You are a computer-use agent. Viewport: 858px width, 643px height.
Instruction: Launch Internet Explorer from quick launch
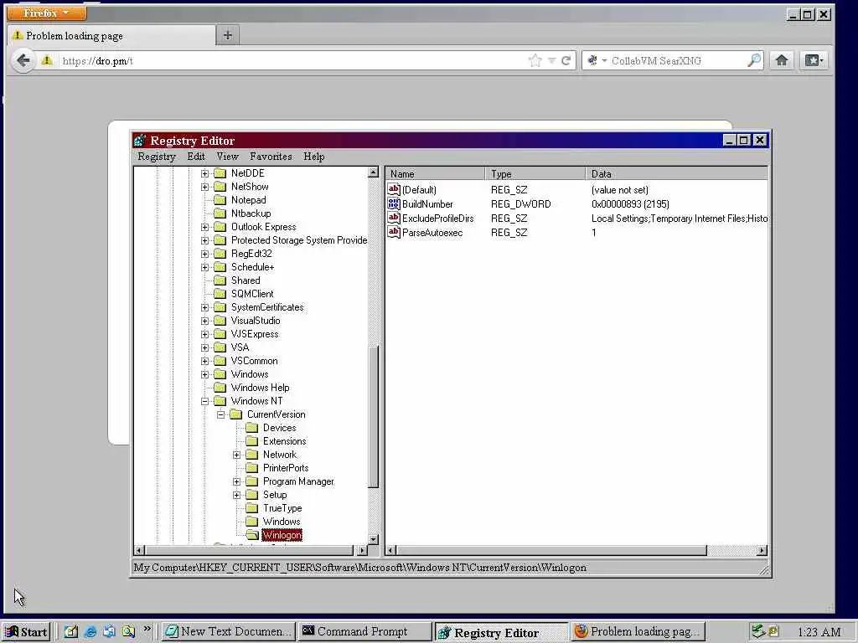tap(90, 631)
